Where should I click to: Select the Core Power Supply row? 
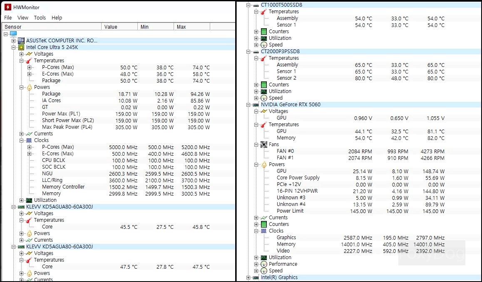coord(360,178)
